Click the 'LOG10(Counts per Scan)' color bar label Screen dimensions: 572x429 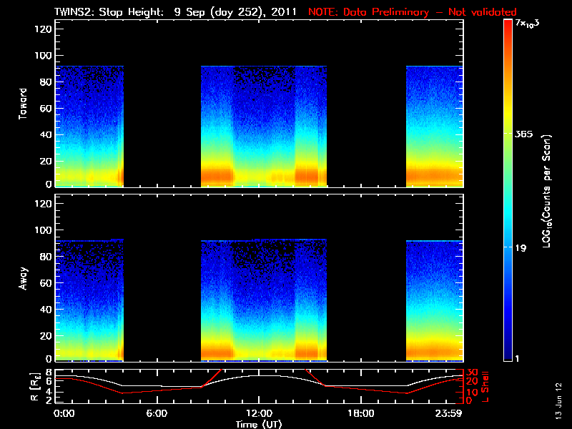tap(547, 190)
